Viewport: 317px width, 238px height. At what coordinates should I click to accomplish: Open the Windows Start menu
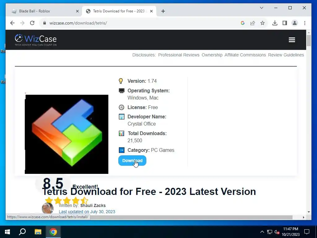pos(7,232)
